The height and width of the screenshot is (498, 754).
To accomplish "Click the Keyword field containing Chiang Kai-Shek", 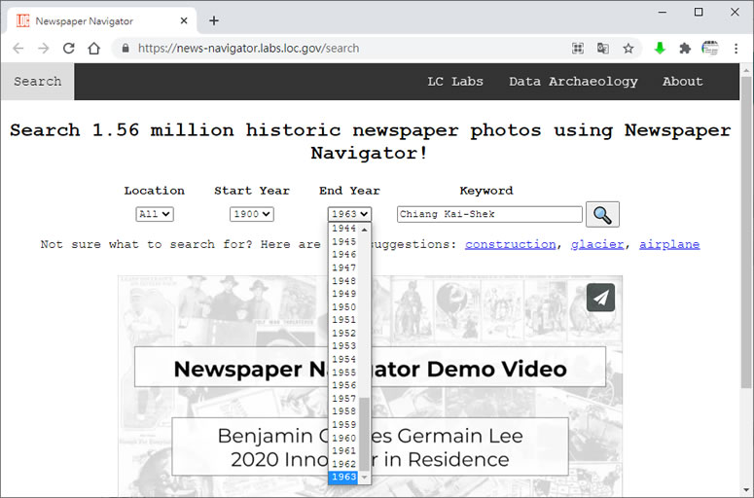I will [489, 214].
